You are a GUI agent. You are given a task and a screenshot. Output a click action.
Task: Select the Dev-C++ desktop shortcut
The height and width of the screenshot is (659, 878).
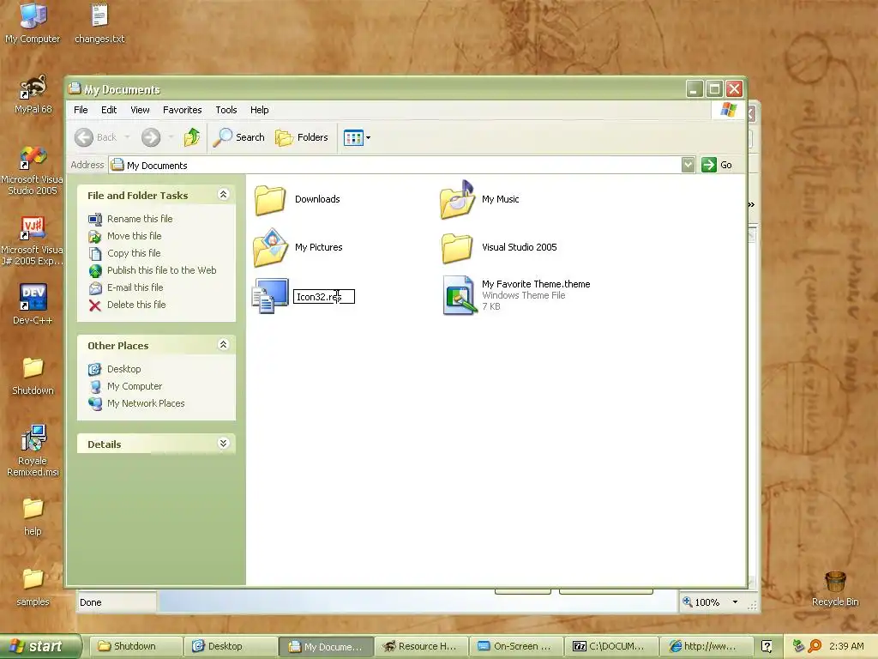(33, 304)
